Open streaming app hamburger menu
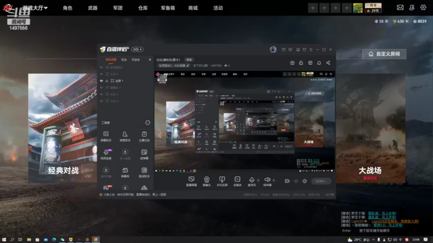 pyautogui.click(x=311, y=50)
